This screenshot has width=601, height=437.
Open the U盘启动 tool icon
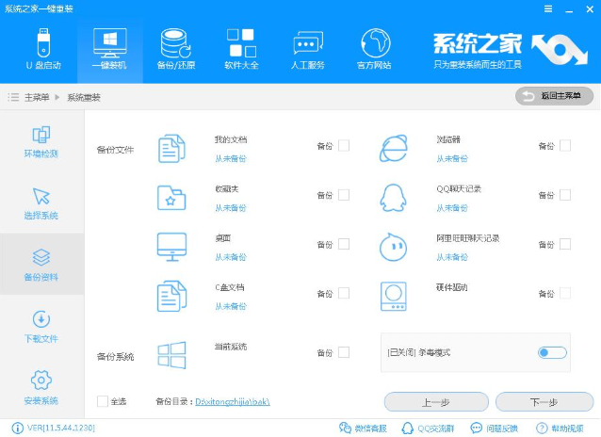pos(43,42)
